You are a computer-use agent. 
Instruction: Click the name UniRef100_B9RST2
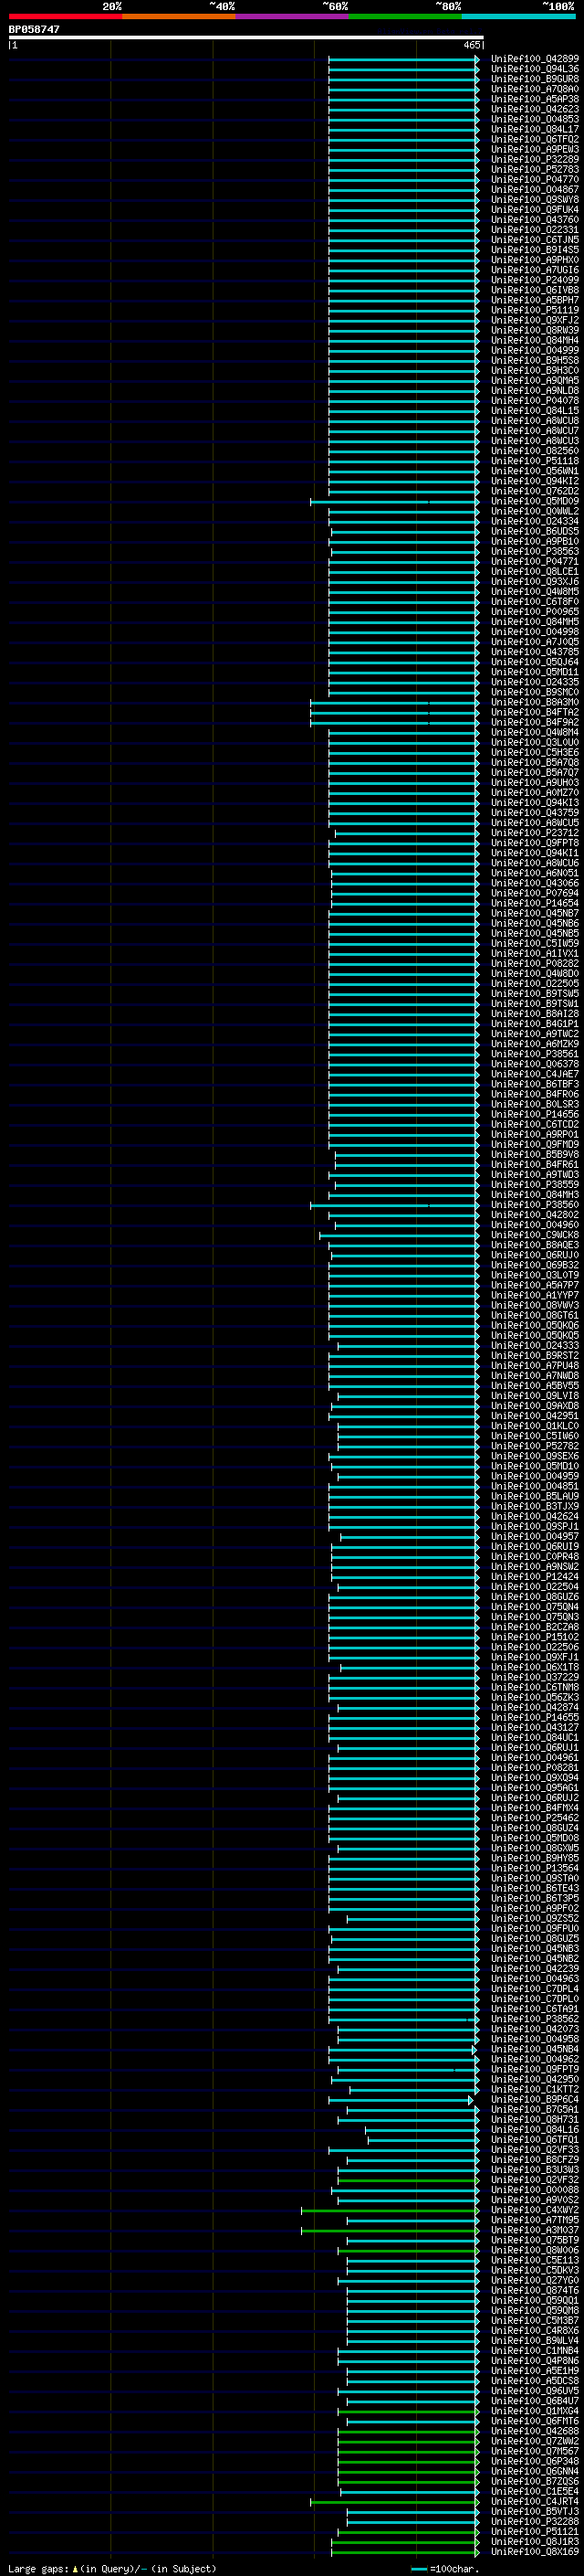tap(534, 1355)
